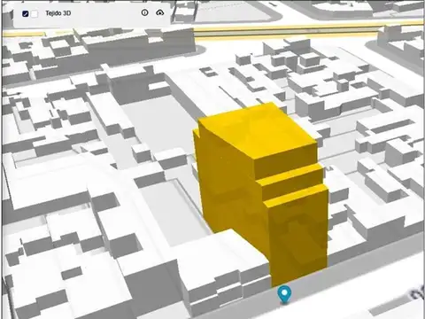Click the cloud download icon
425x319 pixels.
pyautogui.click(x=159, y=12)
